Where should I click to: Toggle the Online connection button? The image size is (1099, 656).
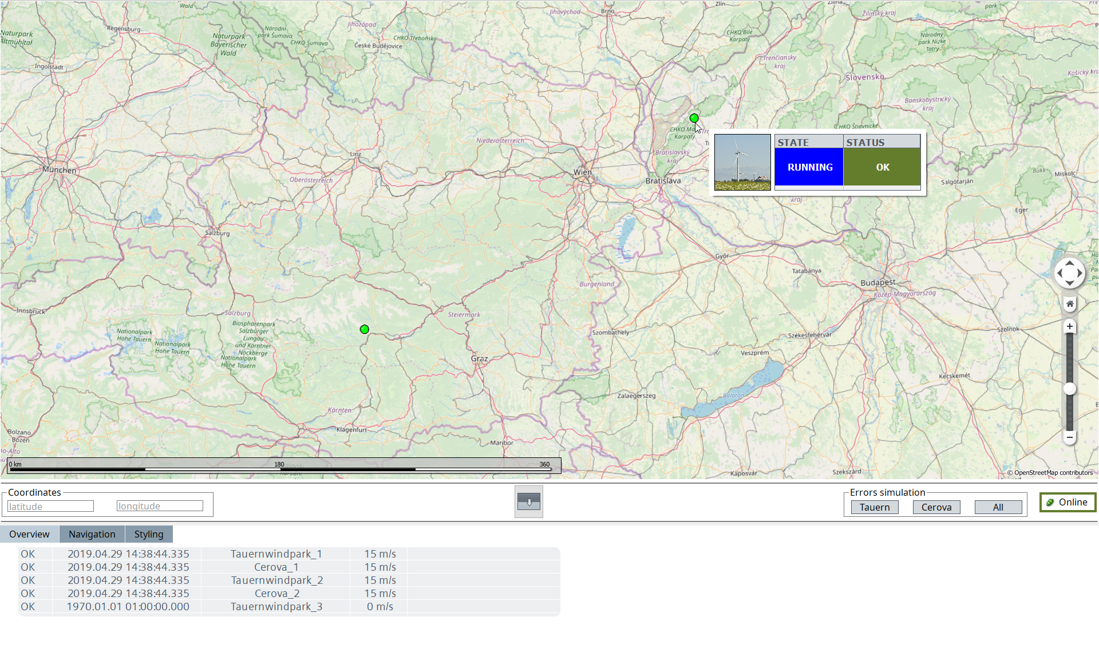click(x=1067, y=502)
